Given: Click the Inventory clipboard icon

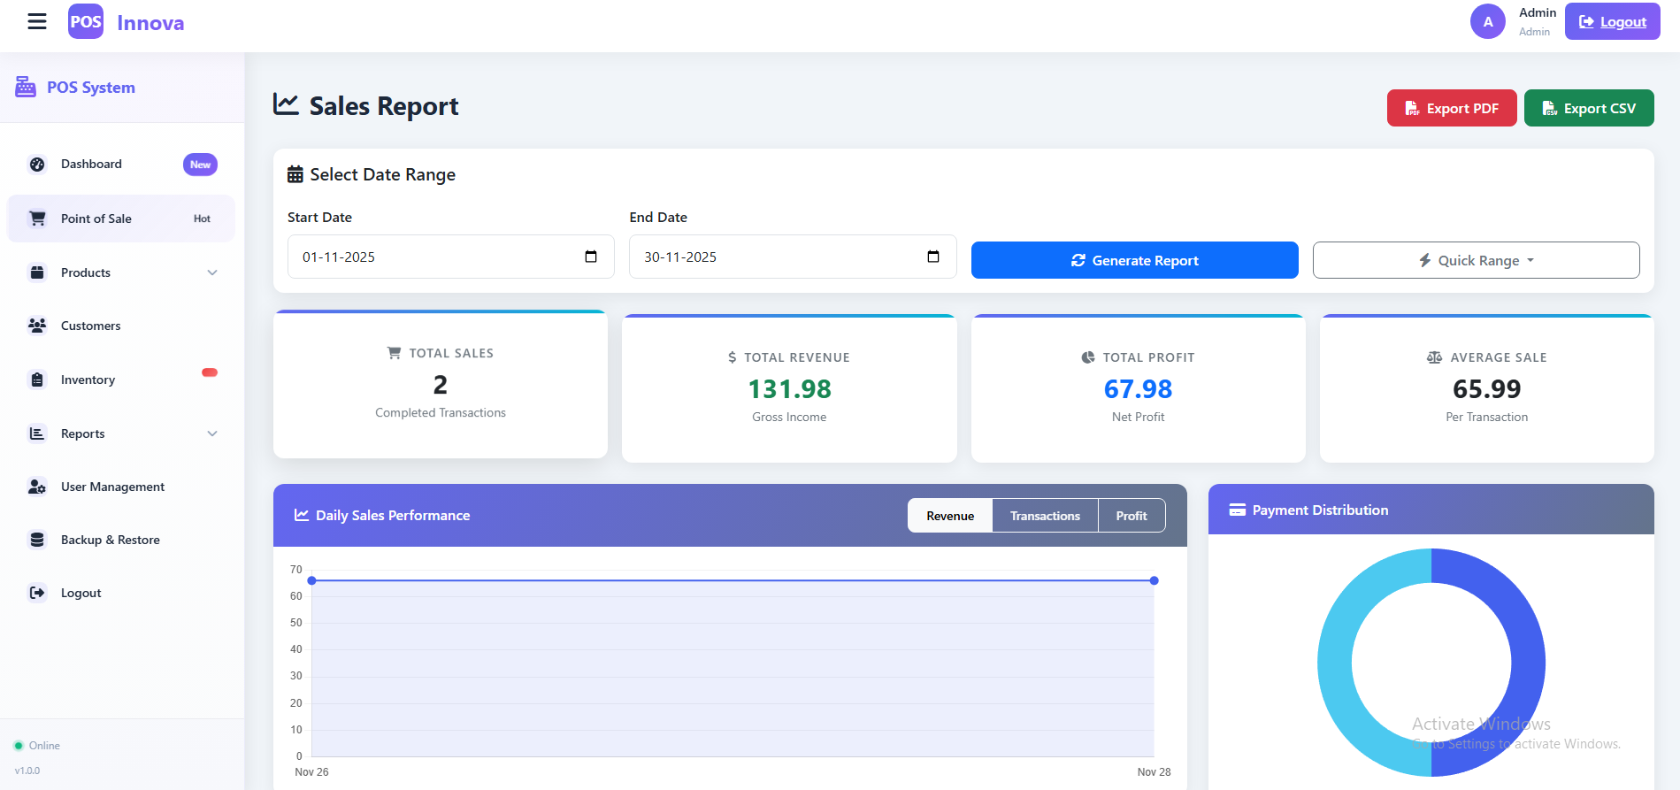Looking at the screenshot, I should pyautogui.click(x=37, y=380).
